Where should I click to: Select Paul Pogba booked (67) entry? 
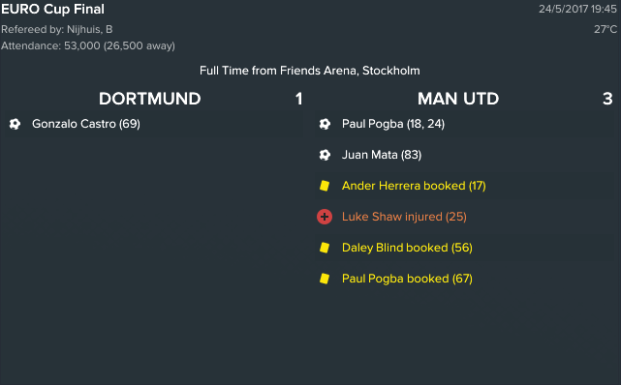(x=407, y=279)
